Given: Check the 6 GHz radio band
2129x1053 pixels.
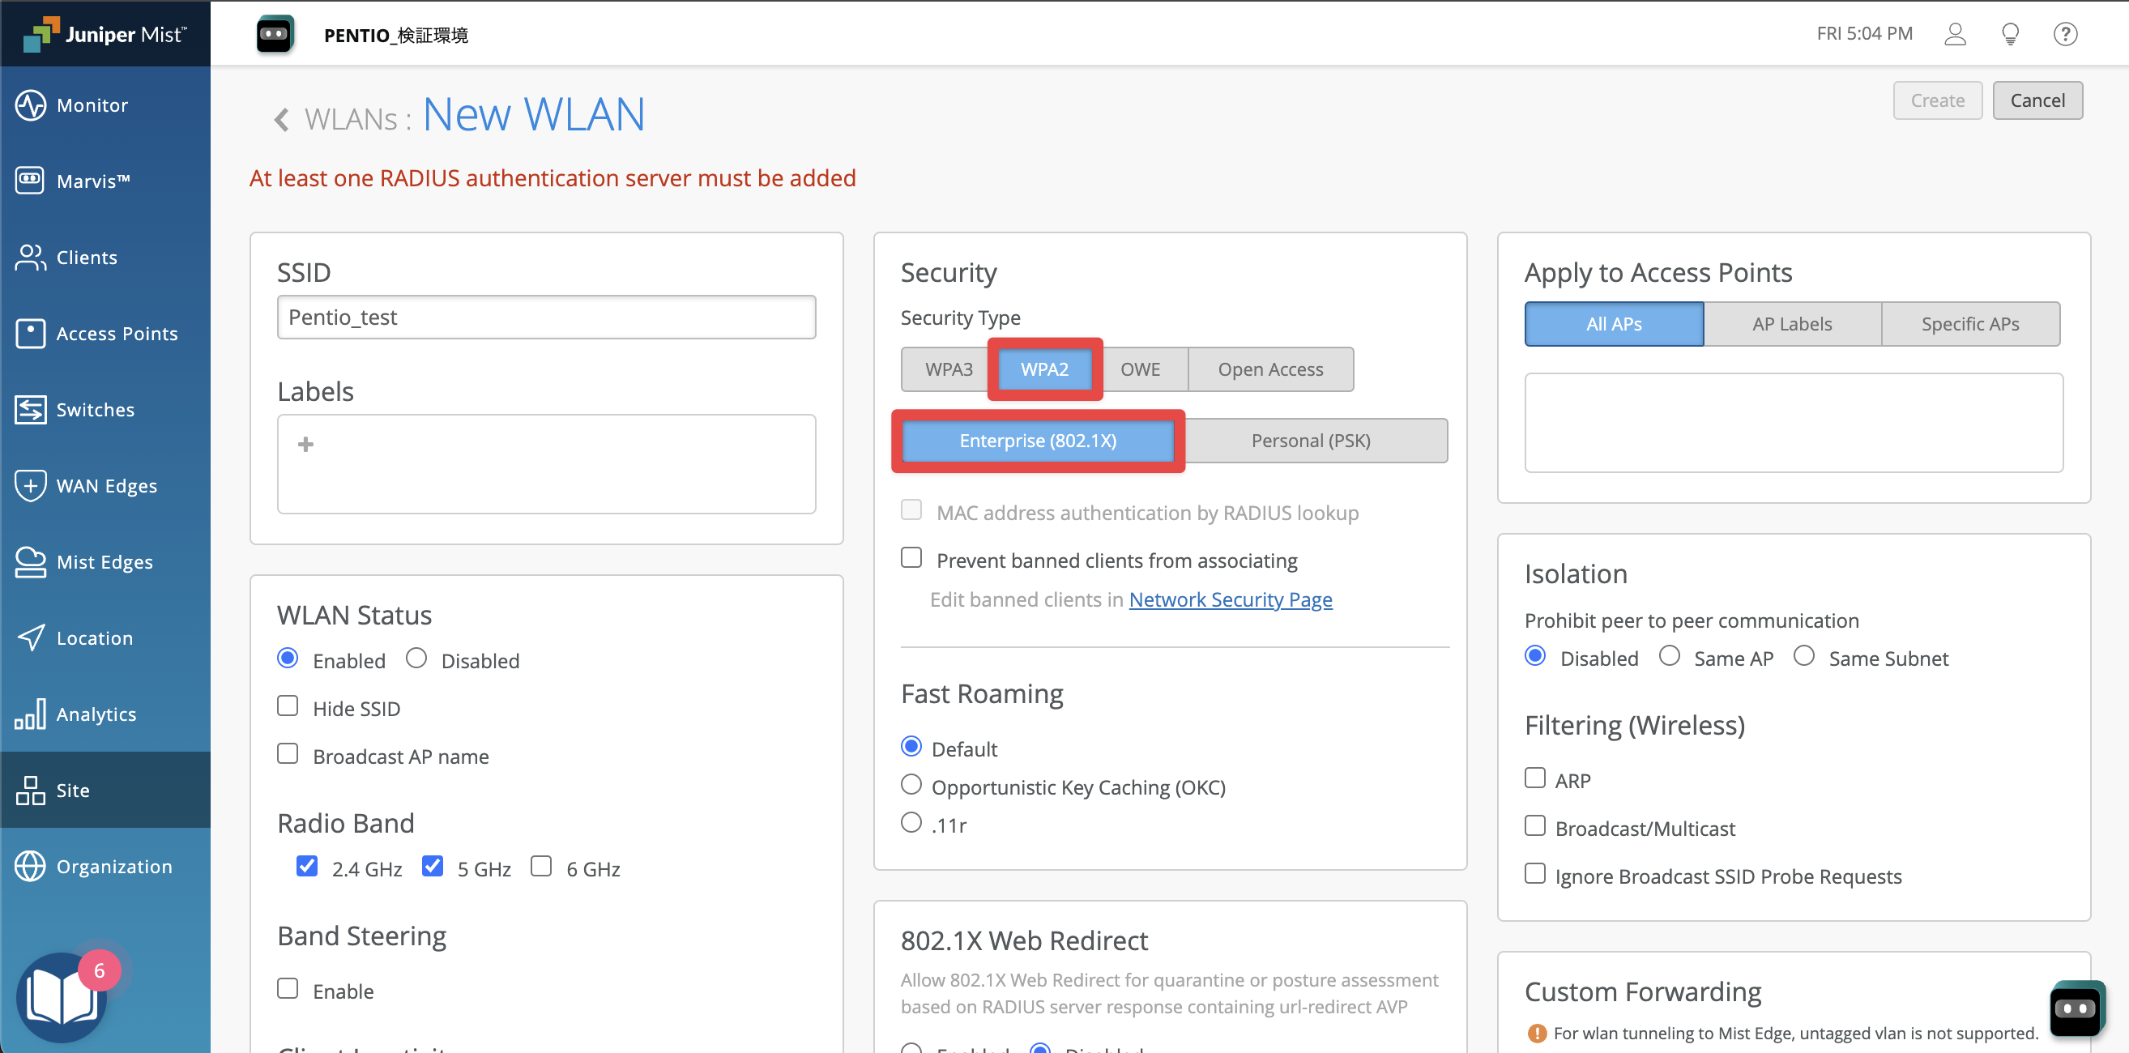Looking at the screenshot, I should [x=541, y=866].
